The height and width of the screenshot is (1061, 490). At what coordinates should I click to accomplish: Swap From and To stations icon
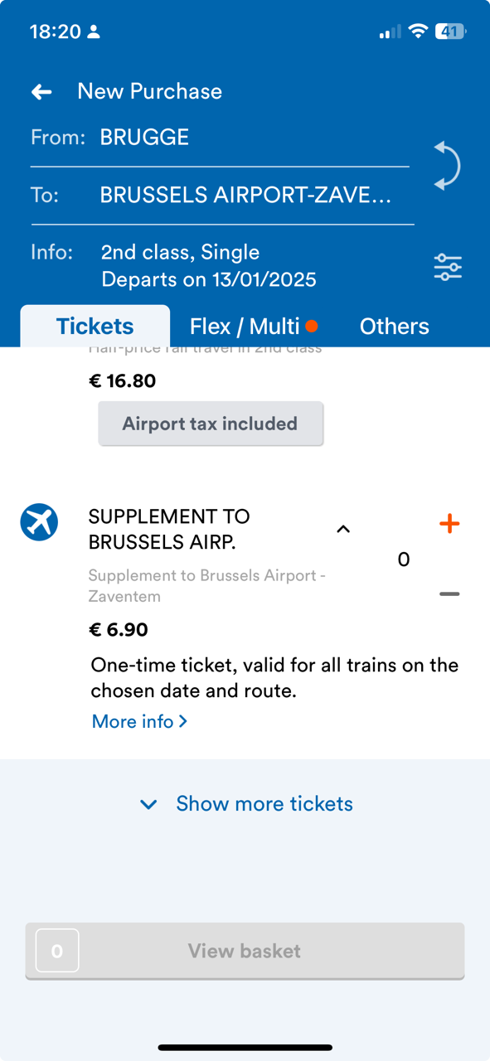point(447,166)
